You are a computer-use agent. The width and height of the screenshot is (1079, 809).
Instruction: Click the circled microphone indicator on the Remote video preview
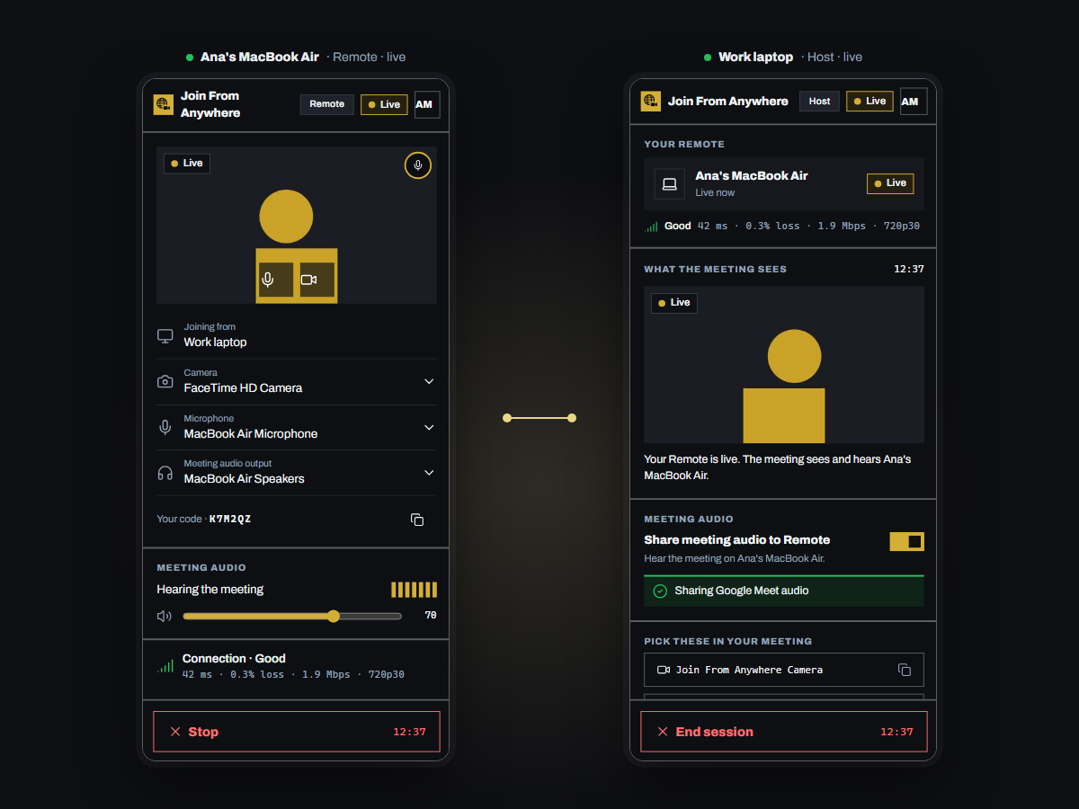click(x=417, y=165)
